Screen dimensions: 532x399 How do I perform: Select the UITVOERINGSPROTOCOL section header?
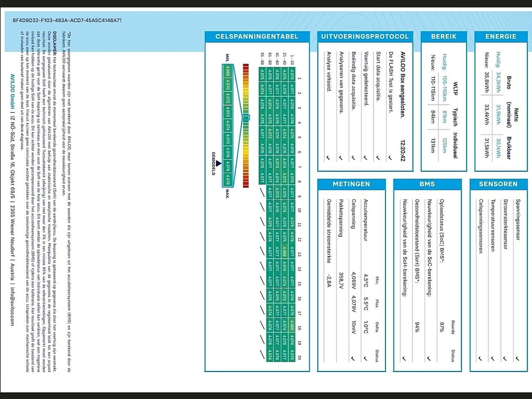click(365, 37)
